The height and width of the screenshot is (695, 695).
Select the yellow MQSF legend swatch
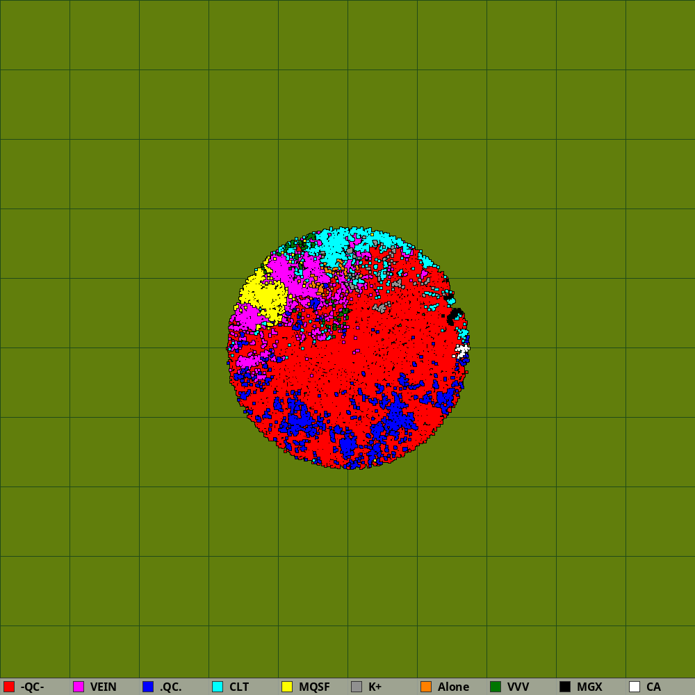click(x=287, y=687)
